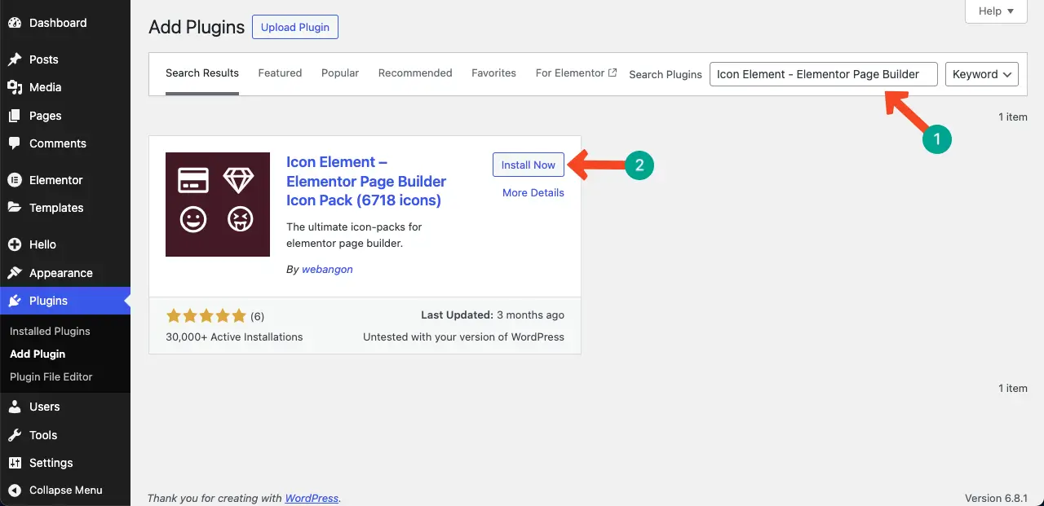Click the Templates folder icon
Viewport: 1044px width, 506px height.
(x=15, y=208)
